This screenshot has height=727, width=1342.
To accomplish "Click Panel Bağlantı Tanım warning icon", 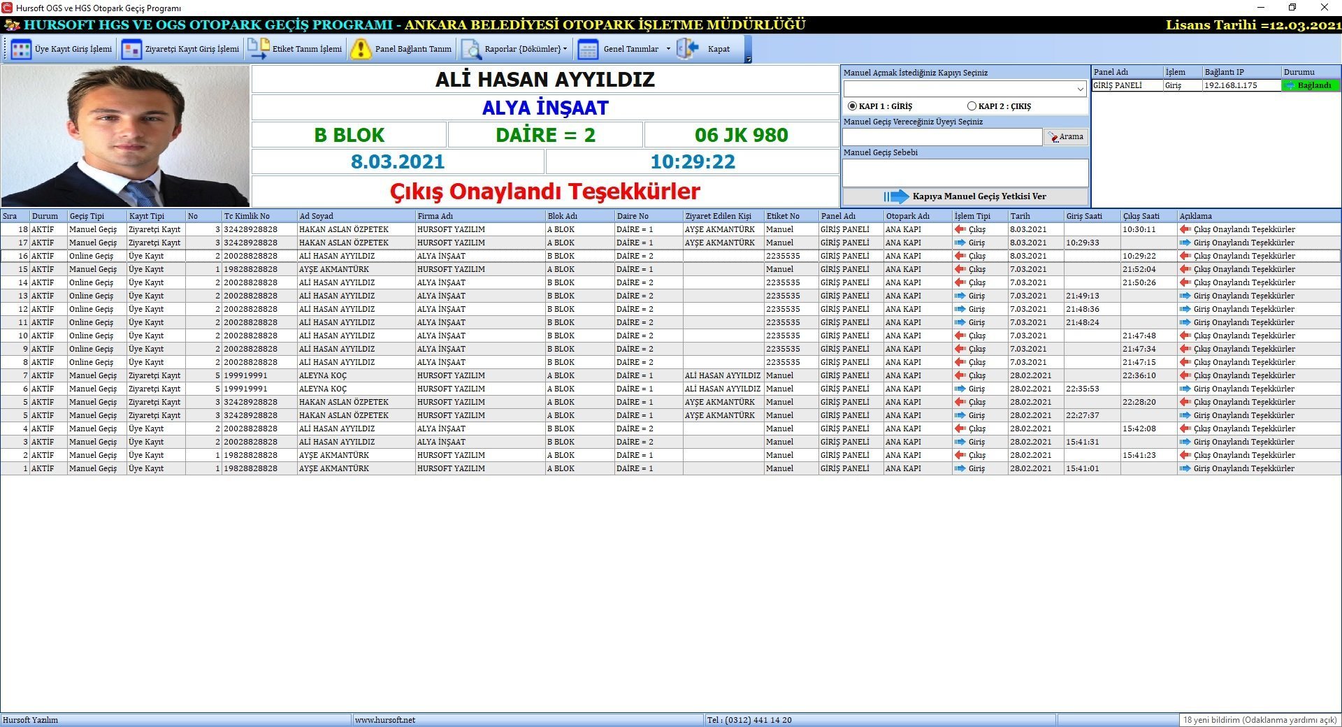I will tap(361, 50).
